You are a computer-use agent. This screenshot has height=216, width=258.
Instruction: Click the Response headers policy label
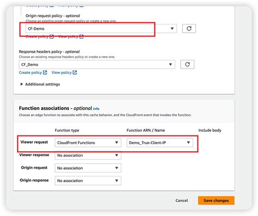point(49,52)
